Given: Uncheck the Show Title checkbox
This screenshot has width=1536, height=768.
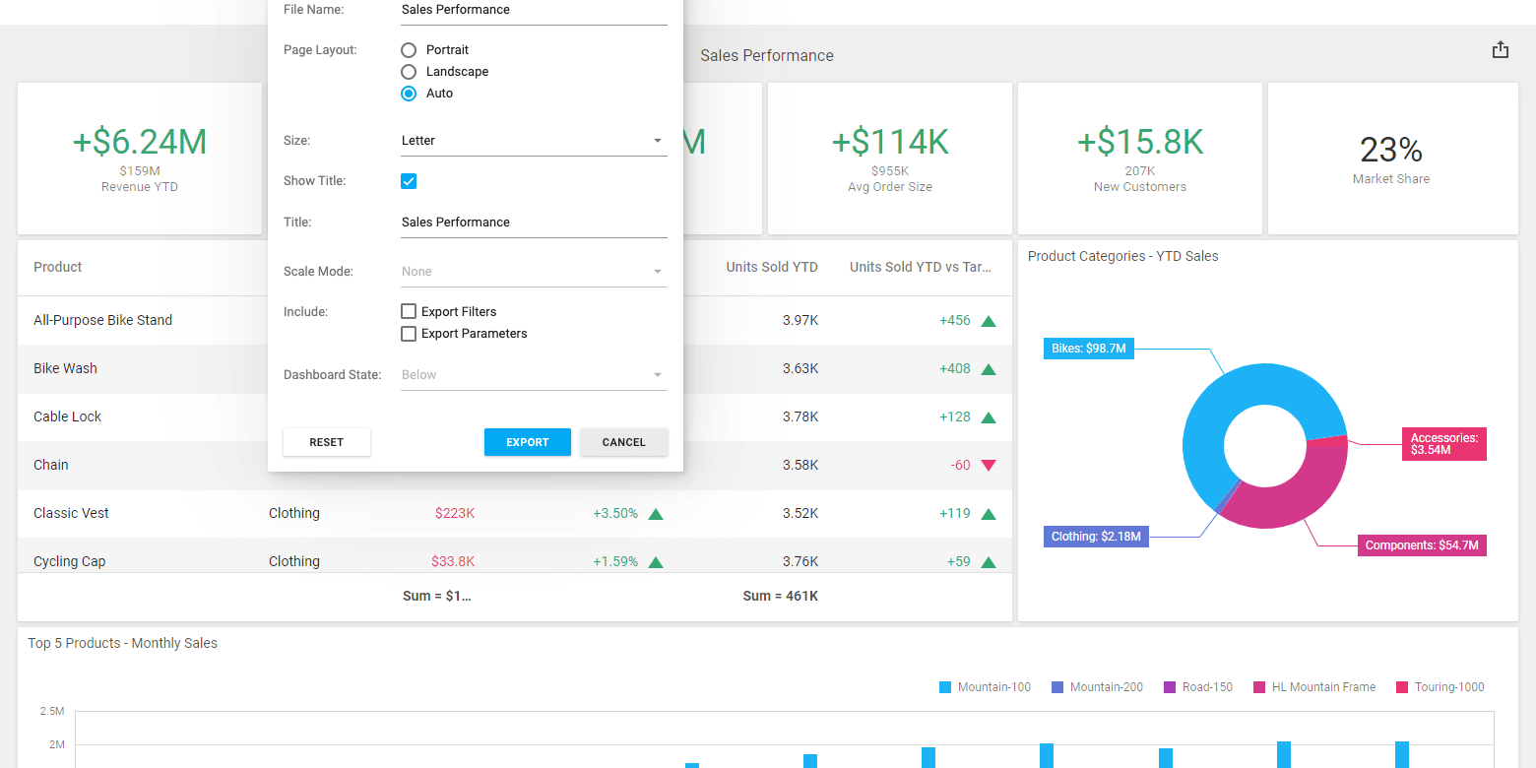Looking at the screenshot, I should pyautogui.click(x=409, y=181).
